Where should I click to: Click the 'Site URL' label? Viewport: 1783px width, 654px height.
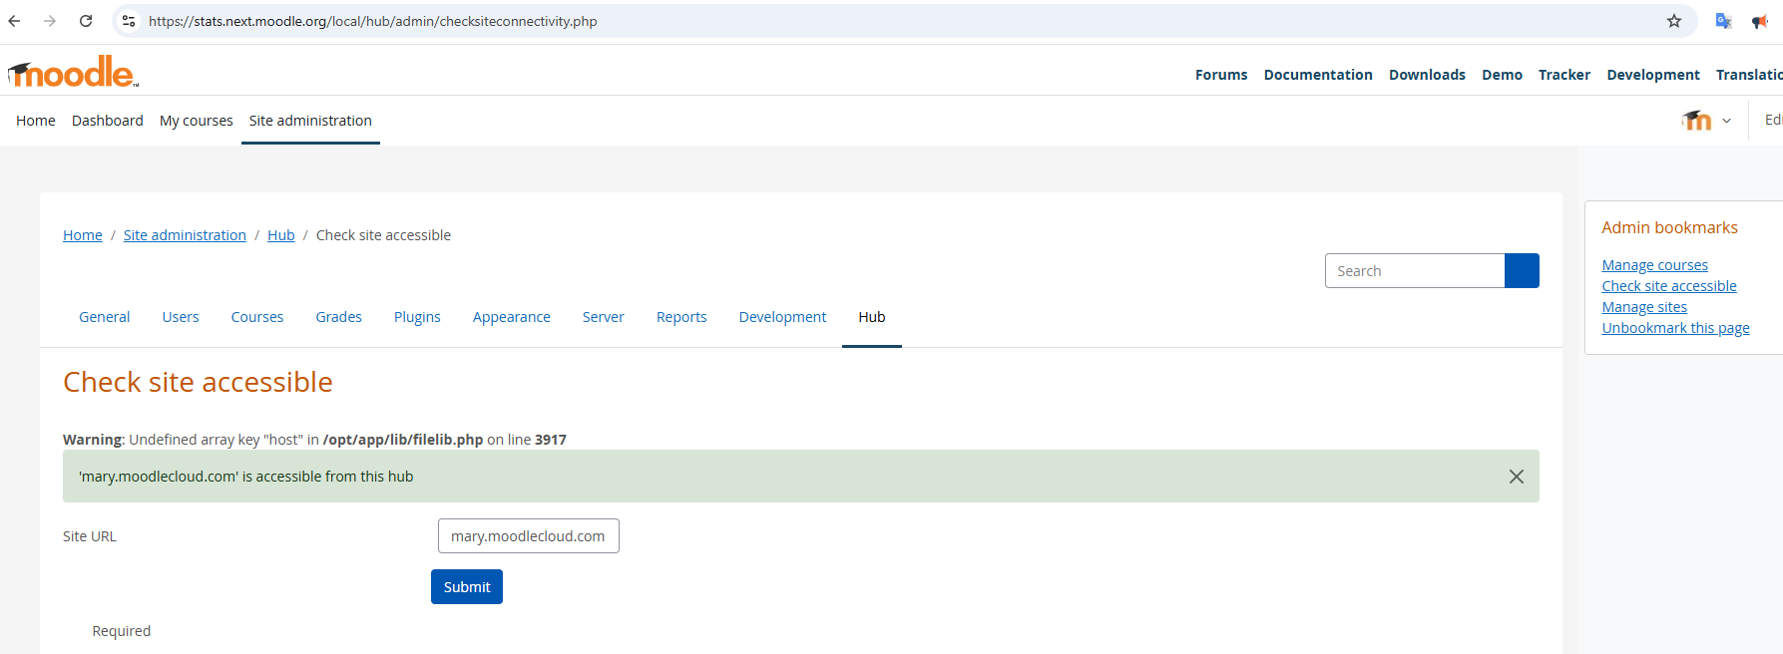click(90, 536)
